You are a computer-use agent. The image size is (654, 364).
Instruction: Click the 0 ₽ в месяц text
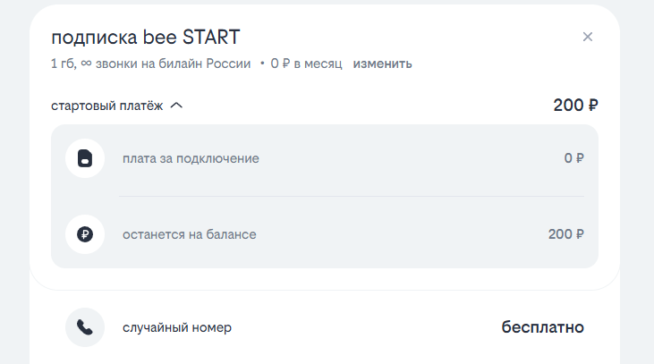[306, 63]
